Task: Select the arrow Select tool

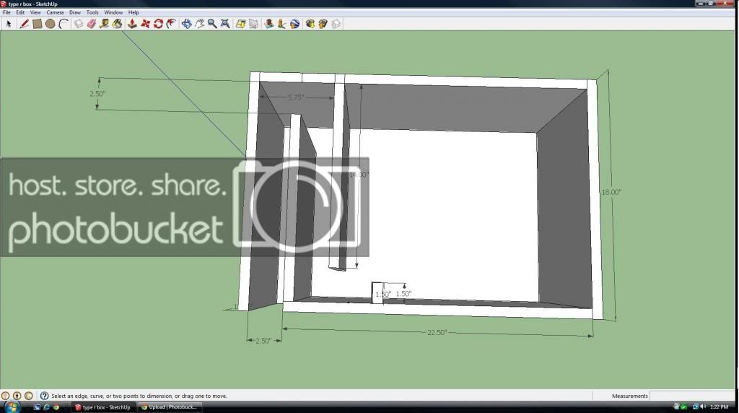Action: (x=9, y=24)
